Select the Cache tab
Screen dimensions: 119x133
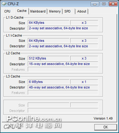[22, 11]
